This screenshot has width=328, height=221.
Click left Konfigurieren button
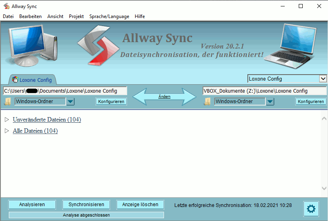pyautogui.click(x=111, y=101)
